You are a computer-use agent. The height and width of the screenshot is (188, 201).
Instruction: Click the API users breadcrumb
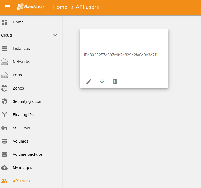pyautogui.click(x=87, y=7)
